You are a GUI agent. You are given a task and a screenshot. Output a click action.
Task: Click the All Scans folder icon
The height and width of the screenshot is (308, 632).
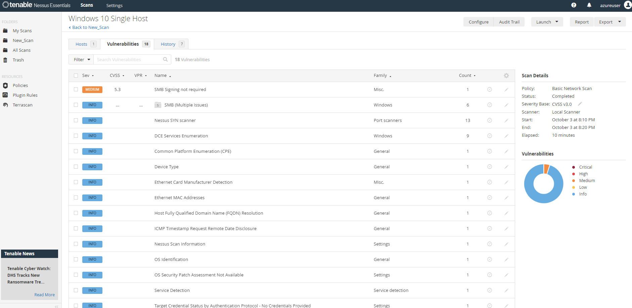point(5,50)
